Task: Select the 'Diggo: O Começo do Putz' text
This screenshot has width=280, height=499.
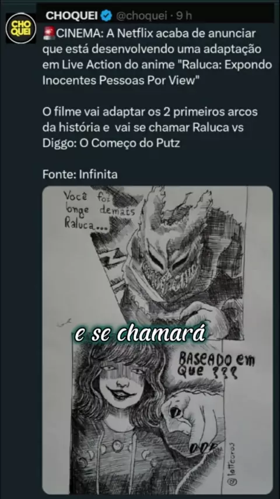Action: tap(111, 143)
